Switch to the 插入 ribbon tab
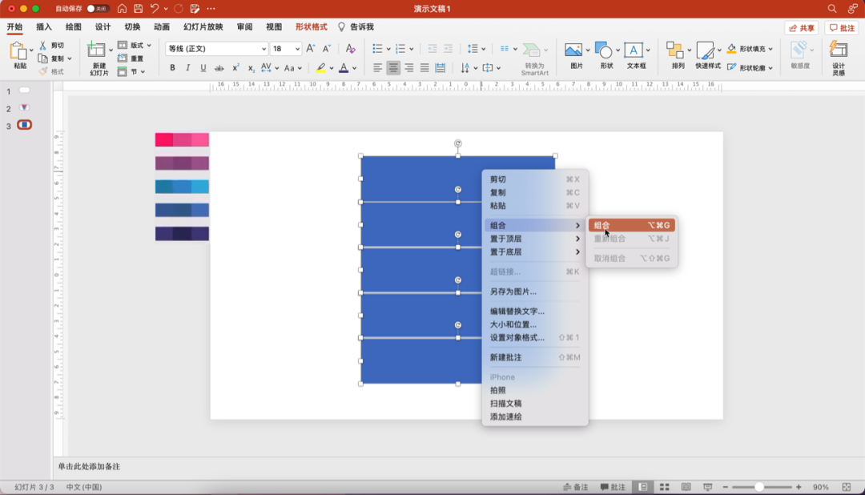Screen dimensions: 865x495 44,26
